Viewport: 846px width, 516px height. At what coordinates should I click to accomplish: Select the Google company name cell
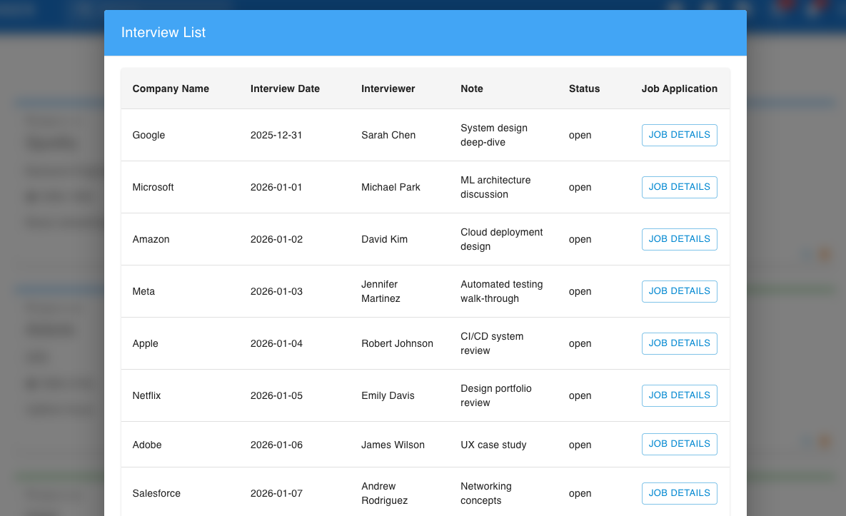148,136
